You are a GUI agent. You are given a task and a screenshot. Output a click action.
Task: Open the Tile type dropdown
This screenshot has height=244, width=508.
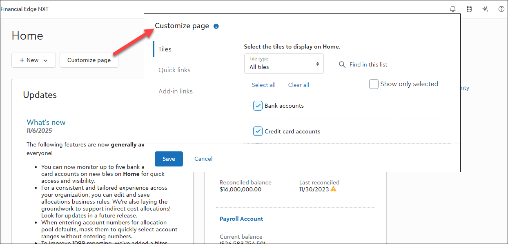[x=284, y=64]
